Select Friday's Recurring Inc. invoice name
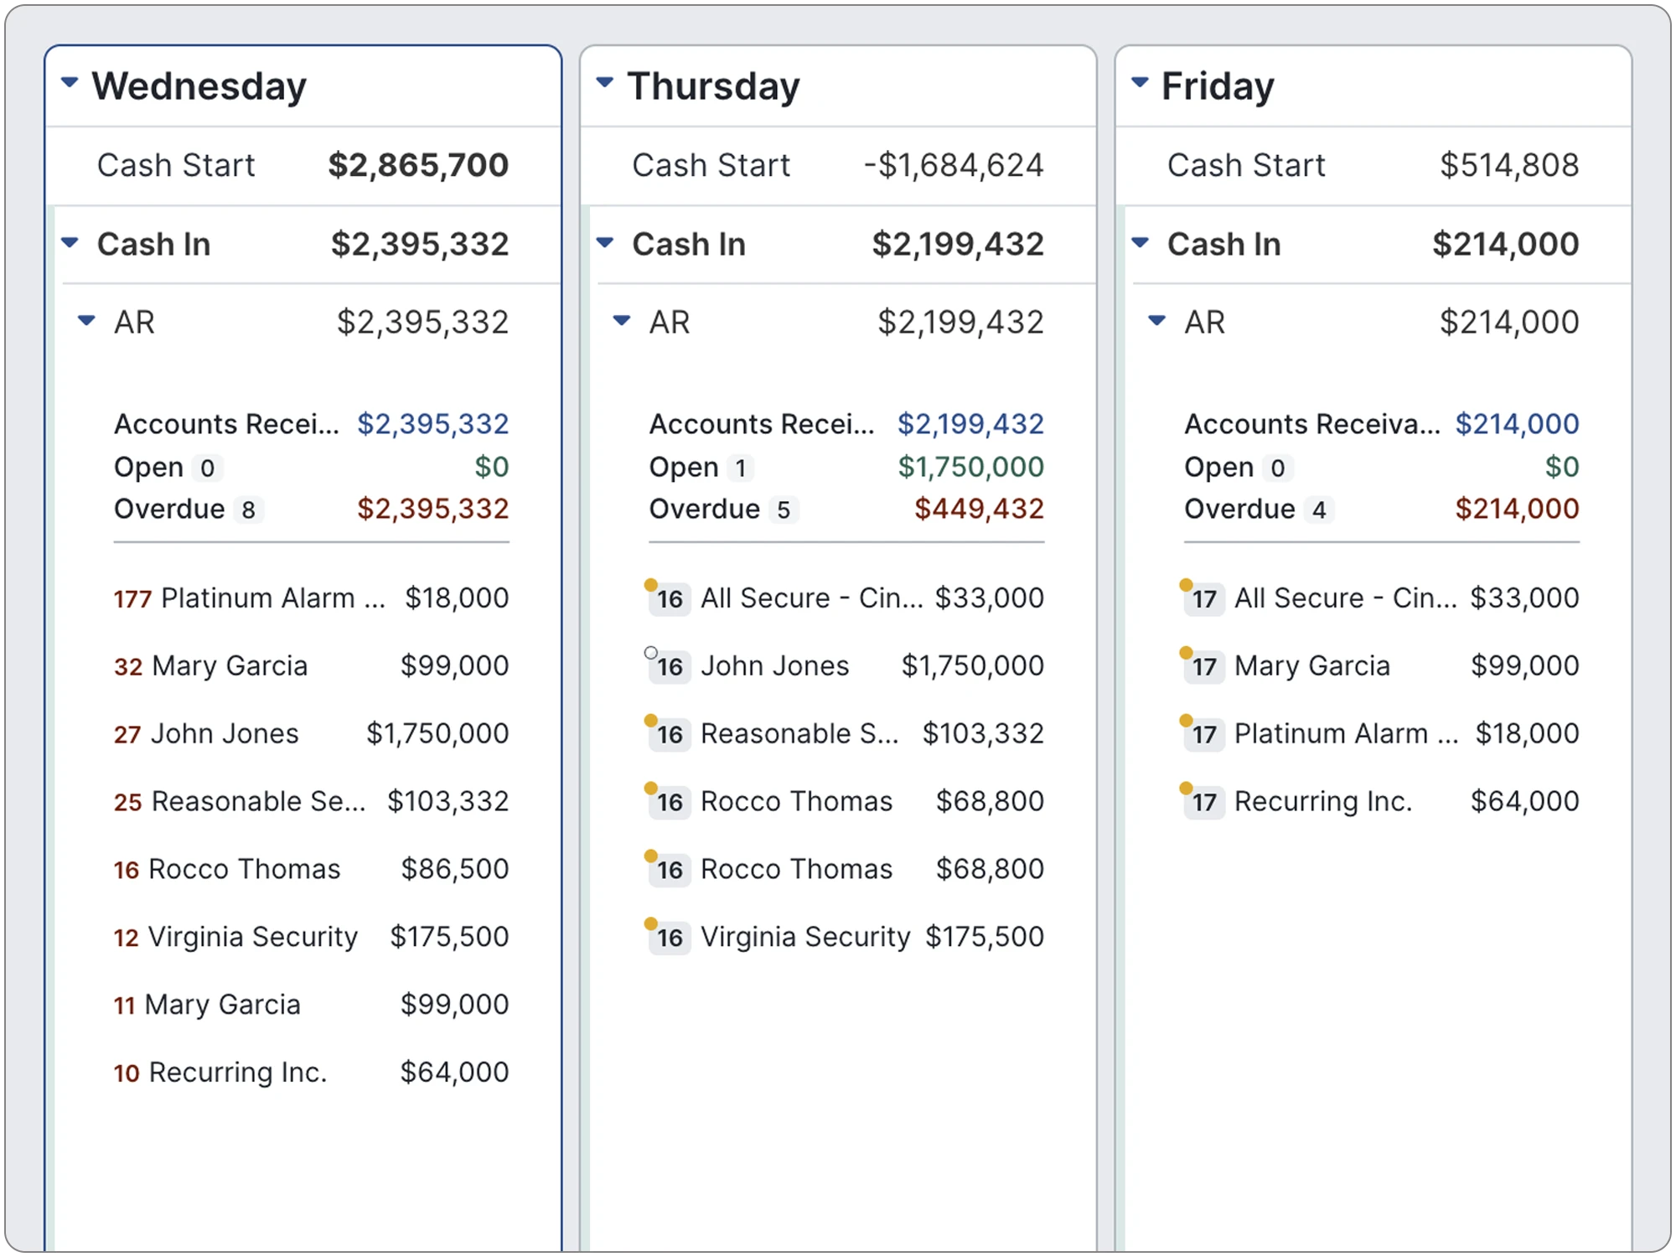This screenshot has width=1676, height=1257. [x=1323, y=802]
